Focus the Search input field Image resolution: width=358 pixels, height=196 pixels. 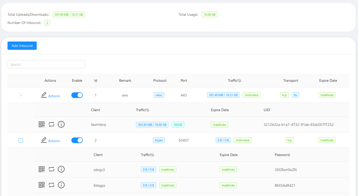(x=46, y=64)
